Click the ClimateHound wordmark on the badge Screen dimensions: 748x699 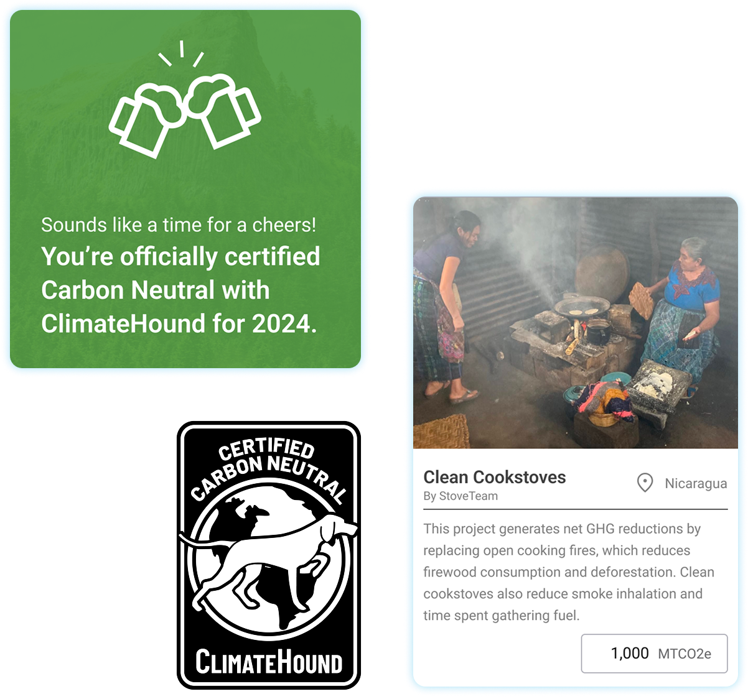click(269, 662)
